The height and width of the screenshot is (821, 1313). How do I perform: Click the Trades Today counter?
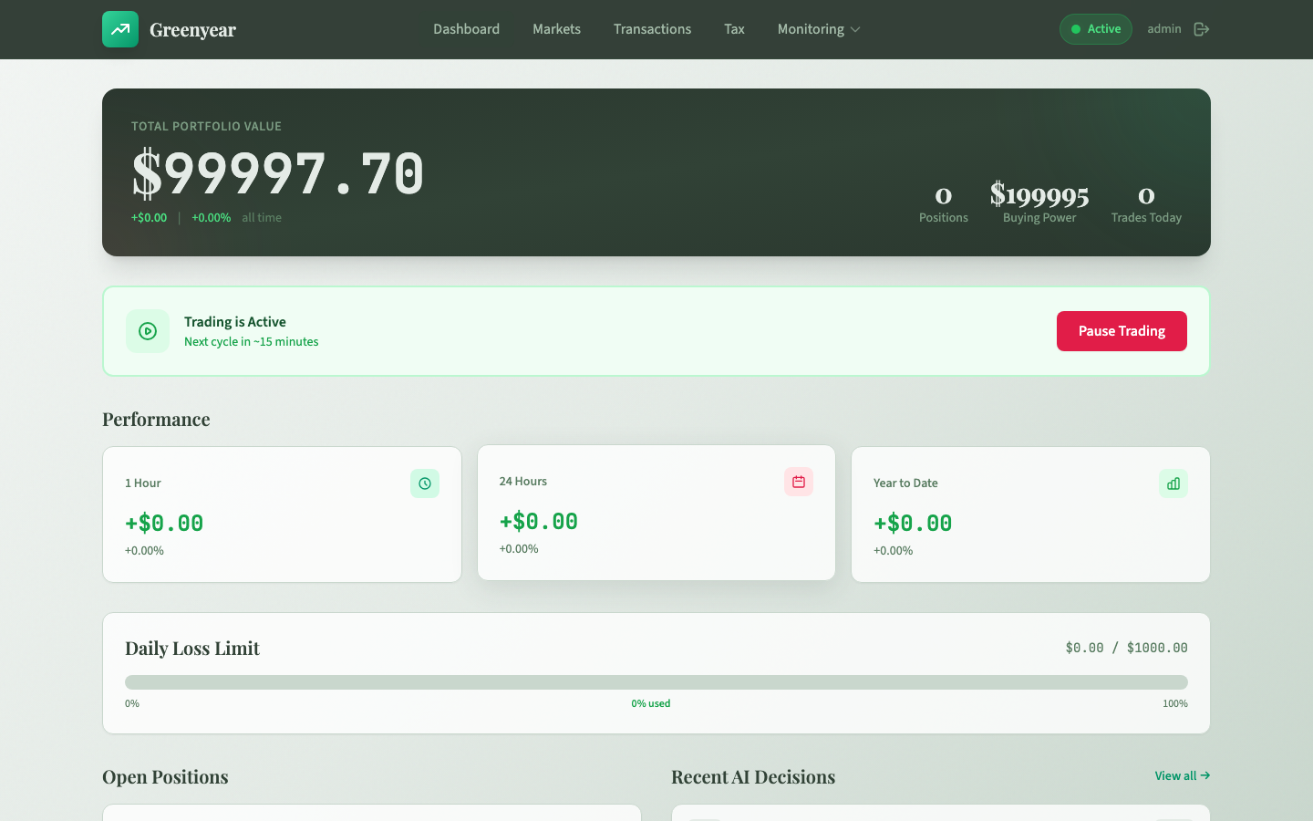tap(1146, 203)
